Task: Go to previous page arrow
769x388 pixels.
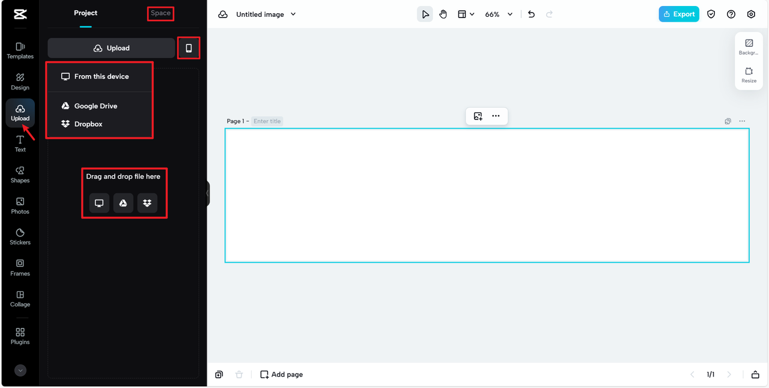Action: (x=692, y=374)
